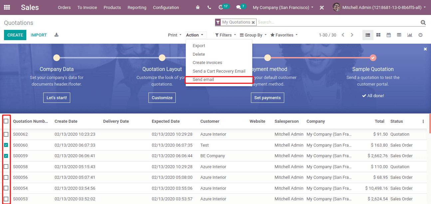Viewport: 431px width, 204px height.
Task: Open the Group By dropdown
Action: pyautogui.click(x=253, y=35)
